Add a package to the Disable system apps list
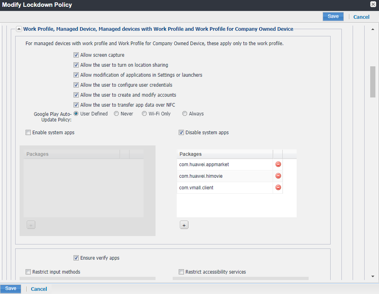Image resolution: width=379 pixels, height=294 pixels. pyautogui.click(x=184, y=224)
